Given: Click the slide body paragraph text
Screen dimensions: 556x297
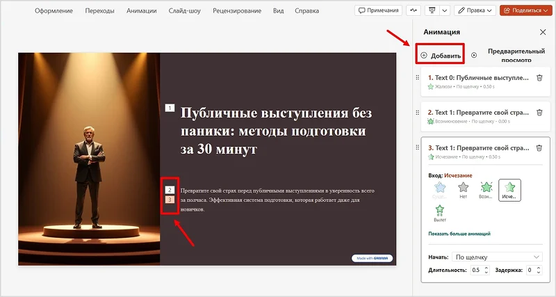Looking at the screenshot, I should (x=277, y=200).
